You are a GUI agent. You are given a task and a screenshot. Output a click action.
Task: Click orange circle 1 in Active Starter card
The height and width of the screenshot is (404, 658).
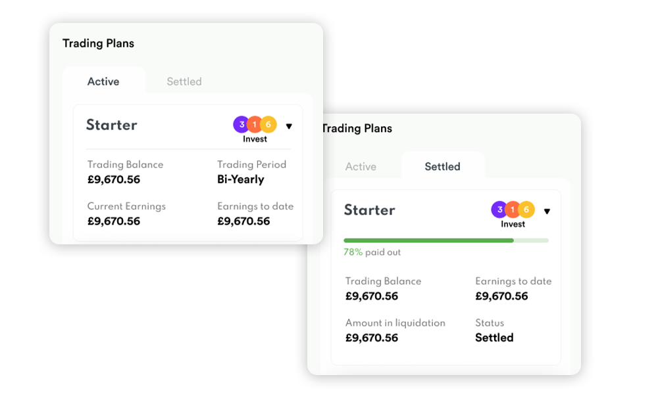click(x=255, y=124)
